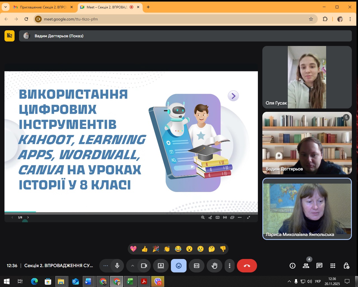Toggle closed captions on

click(x=197, y=266)
